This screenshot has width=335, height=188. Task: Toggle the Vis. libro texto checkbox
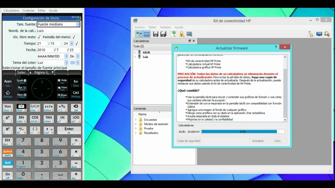pos(39,37)
